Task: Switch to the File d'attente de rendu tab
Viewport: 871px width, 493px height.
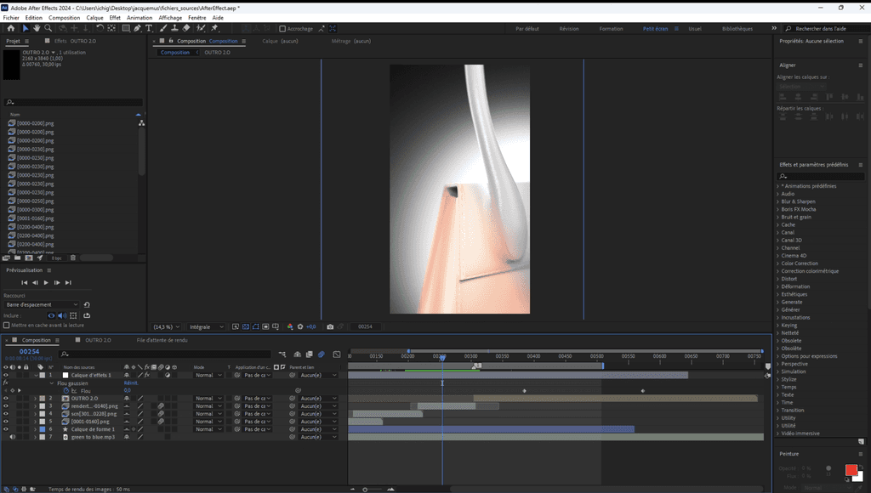Action: [160, 340]
